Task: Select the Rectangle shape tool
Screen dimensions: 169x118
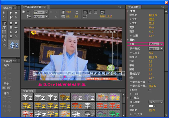Action: coord(11,23)
